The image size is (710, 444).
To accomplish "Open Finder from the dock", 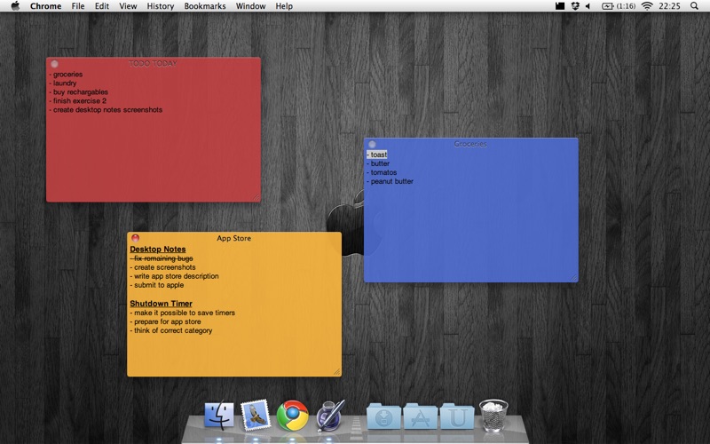I will pyautogui.click(x=218, y=415).
